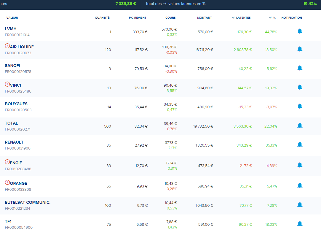Click the Sanofi row bell icon
321x232 pixels.
pos(300,68)
